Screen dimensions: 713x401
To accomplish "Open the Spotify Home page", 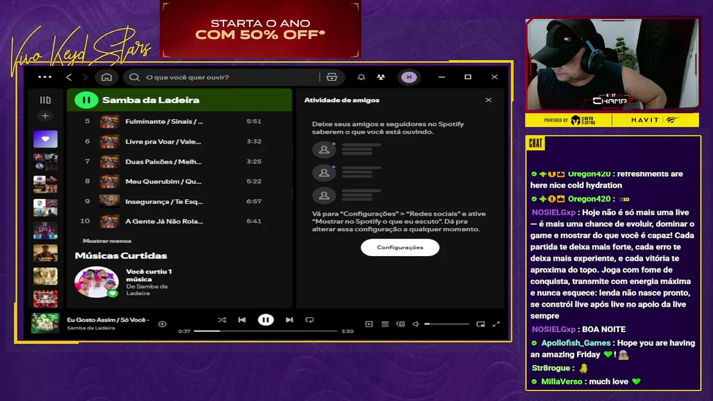I will coord(106,77).
